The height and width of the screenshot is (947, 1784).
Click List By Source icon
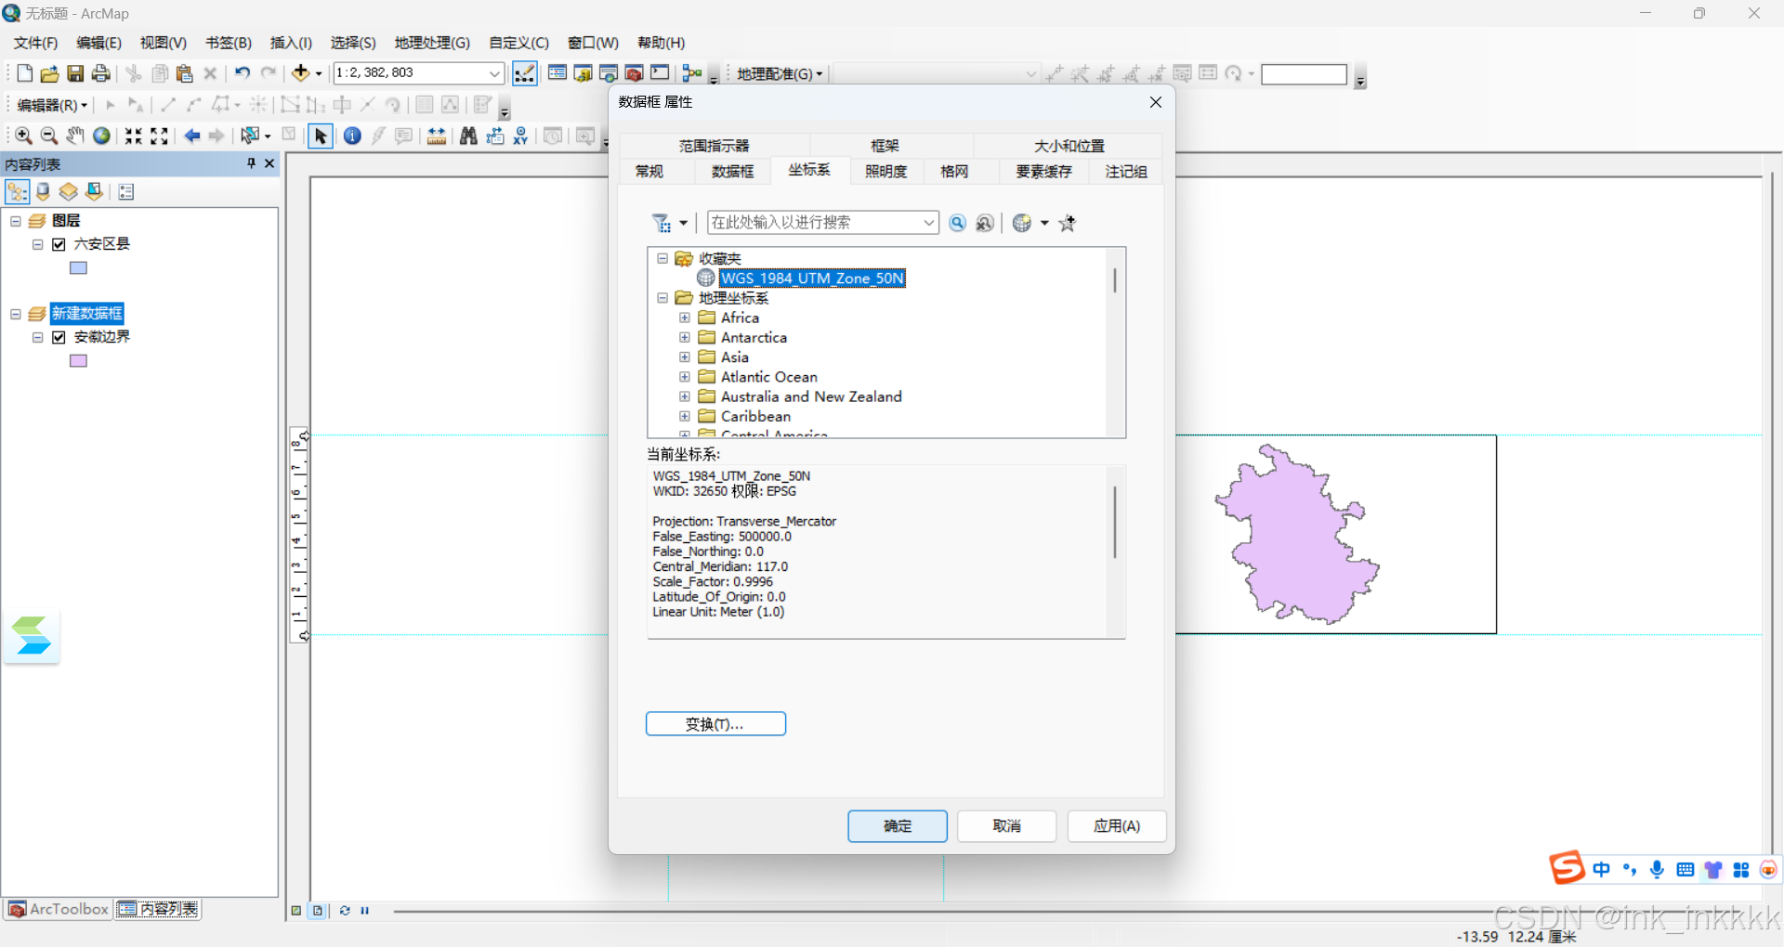tap(43, 191)
